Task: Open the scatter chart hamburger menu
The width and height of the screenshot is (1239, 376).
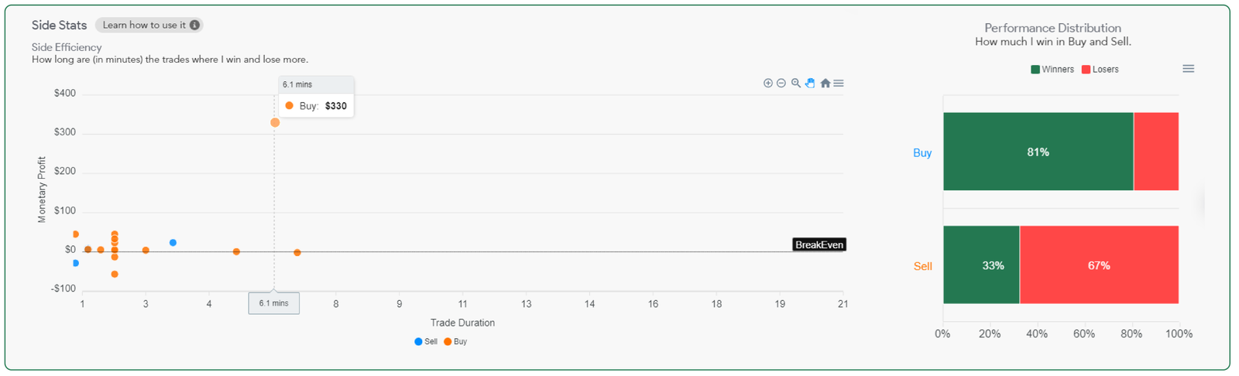Action: click(x=839, y=83)
